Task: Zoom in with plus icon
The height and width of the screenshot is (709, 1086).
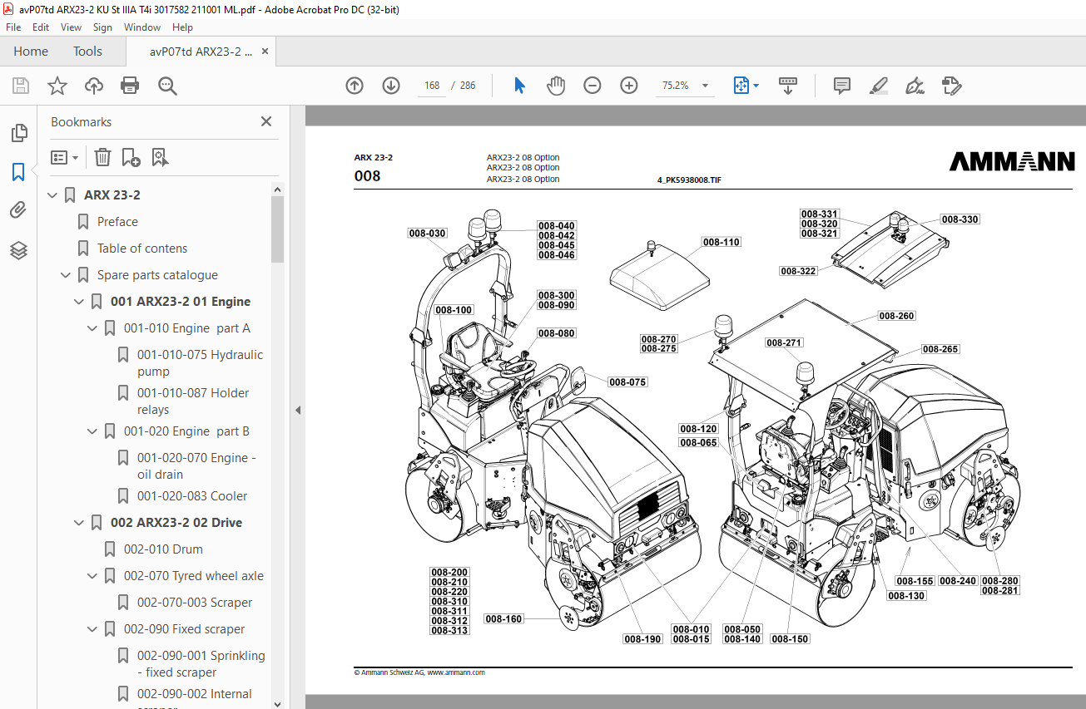Action: click(x=629, y=86)
